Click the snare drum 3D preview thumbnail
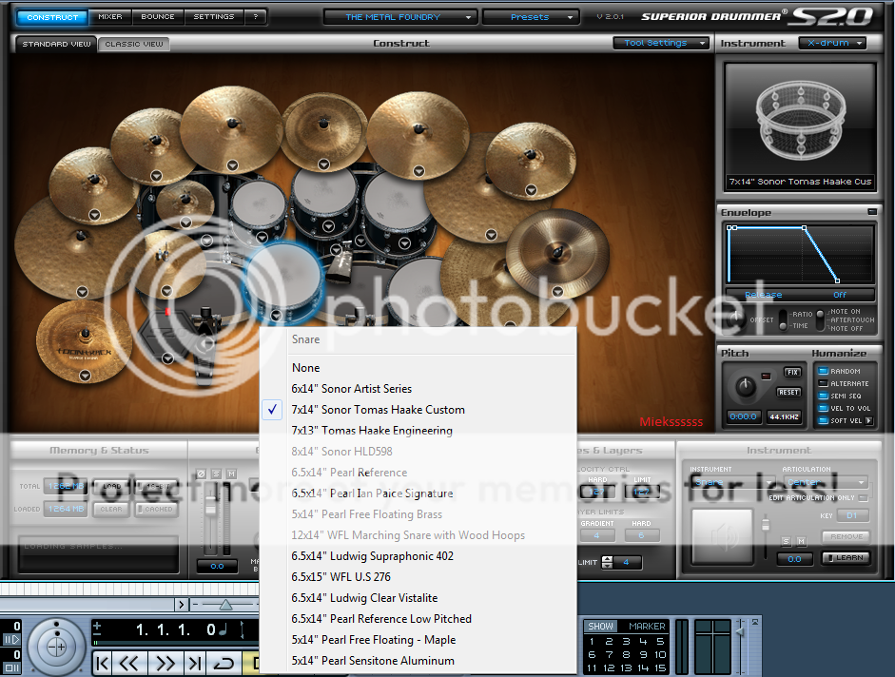Viewport: 895px width, 677px height. coord(800,127)
